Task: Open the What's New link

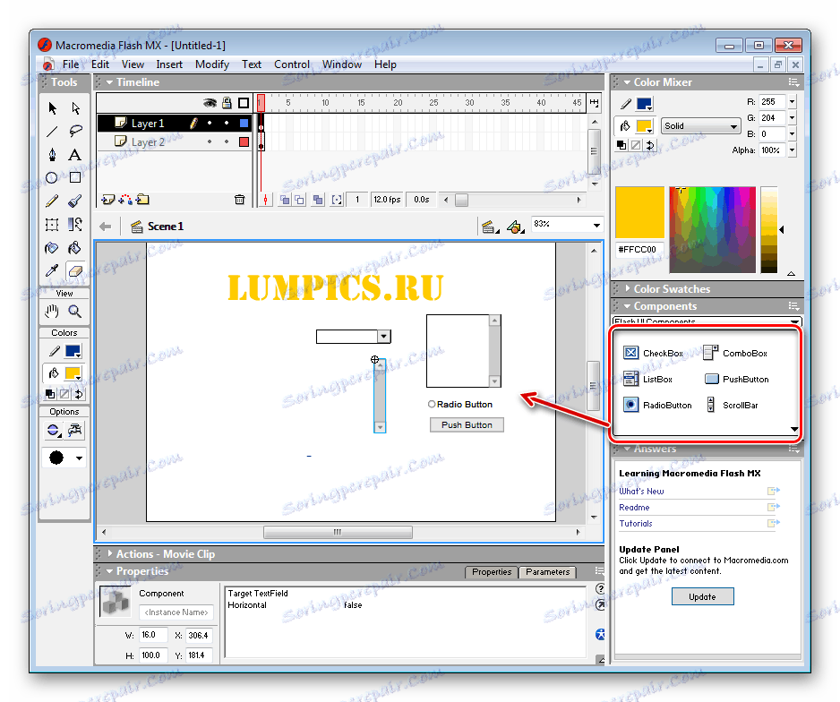Action: [641, 491]
